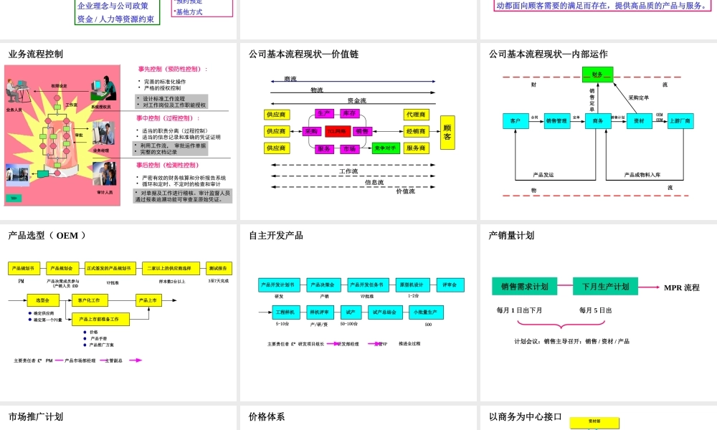
Task: Click the green 竞争对手 box
Action: (x=386, y=148)
